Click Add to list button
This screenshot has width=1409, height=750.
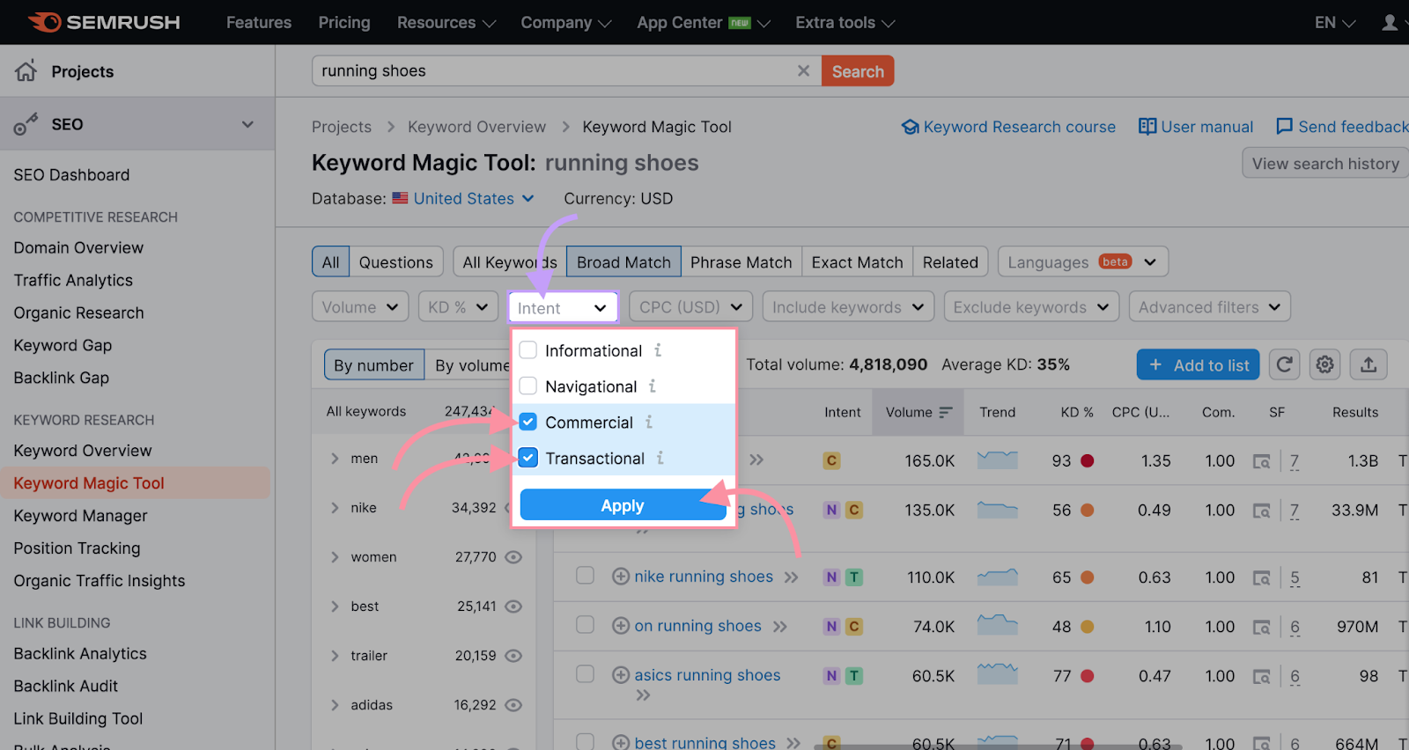point(1199,364)
